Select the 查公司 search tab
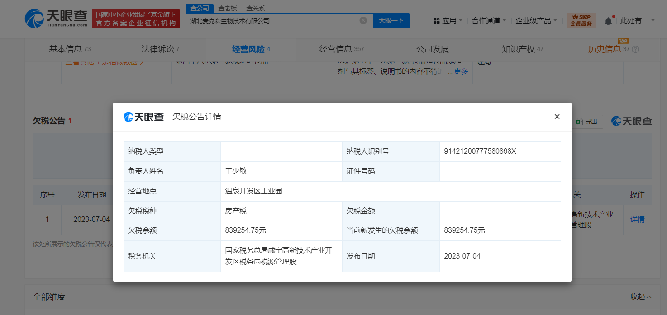The height and width of the screenshot is (315, 667). pos(200,8)
